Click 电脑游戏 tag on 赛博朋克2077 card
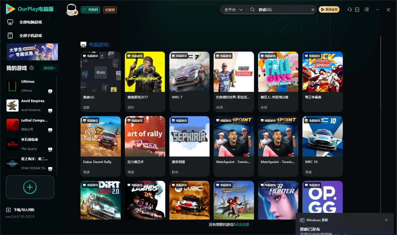The image size is (397, 235). (x=135, y=56)
